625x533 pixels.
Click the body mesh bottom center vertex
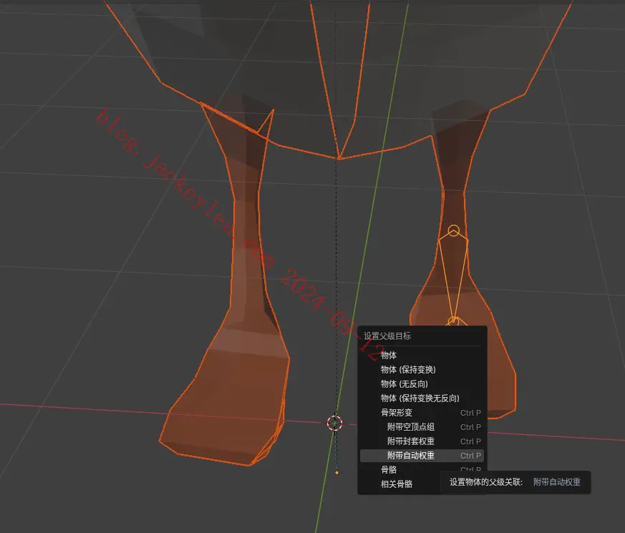click(x=339, y=159)
